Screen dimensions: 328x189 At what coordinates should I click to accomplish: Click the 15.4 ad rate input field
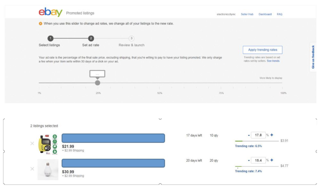(x=258, y=160)
